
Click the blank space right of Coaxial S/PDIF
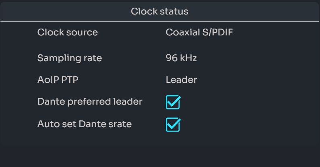coord(274,32)
